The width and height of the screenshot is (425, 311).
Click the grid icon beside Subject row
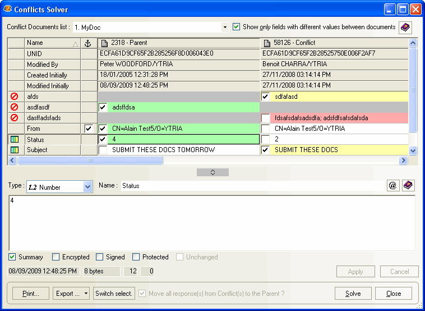[15, 150]
